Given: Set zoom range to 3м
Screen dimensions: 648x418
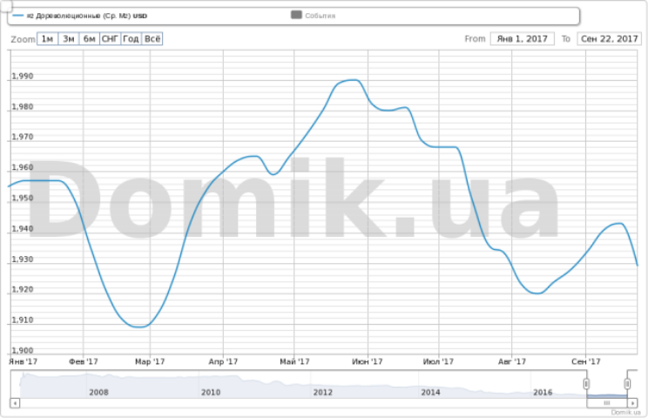Looking at the screenshot, I should (x=69, y=39).
